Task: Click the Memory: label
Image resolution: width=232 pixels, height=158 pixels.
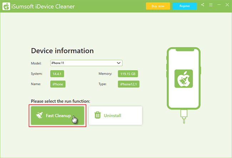Action: point(105,73)
